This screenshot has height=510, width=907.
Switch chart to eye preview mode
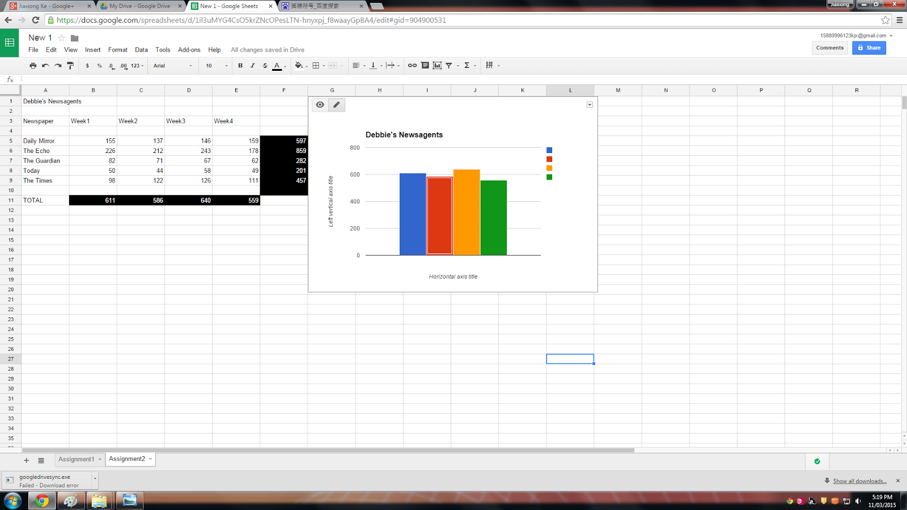tap(320, 105)
